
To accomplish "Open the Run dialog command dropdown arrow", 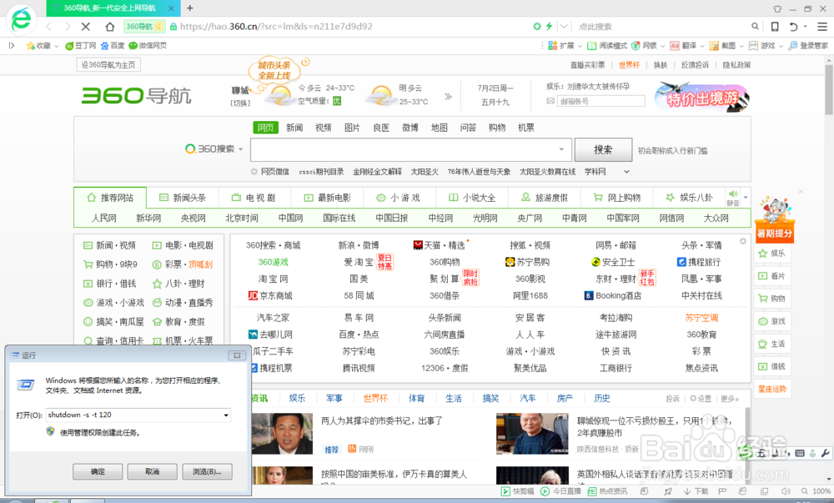I will pyautogui.click(x=226, y=415).
